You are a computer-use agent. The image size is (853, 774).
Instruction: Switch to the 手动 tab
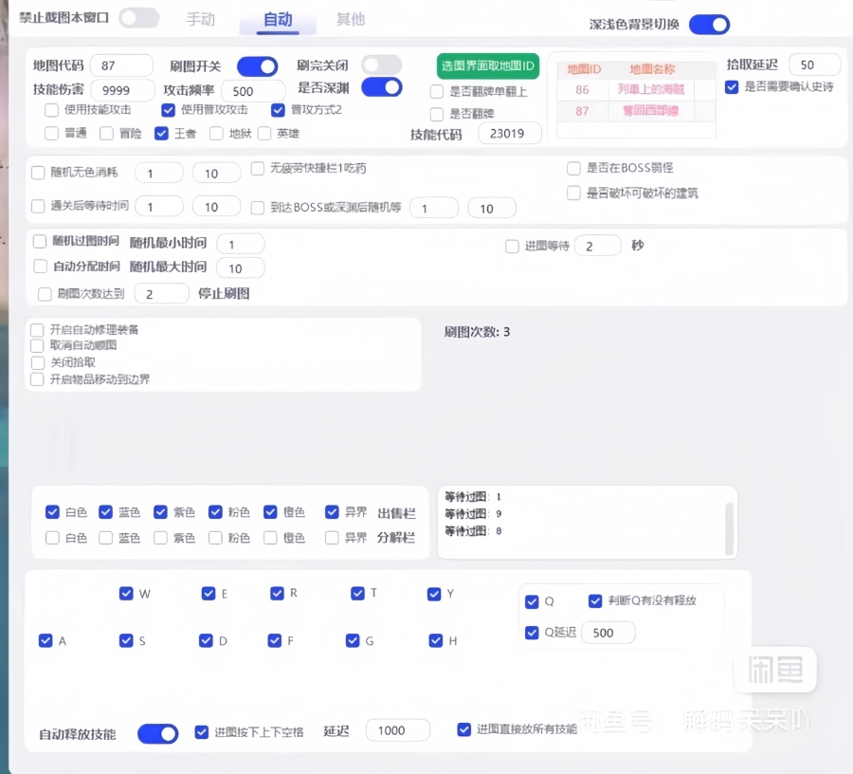201,20
